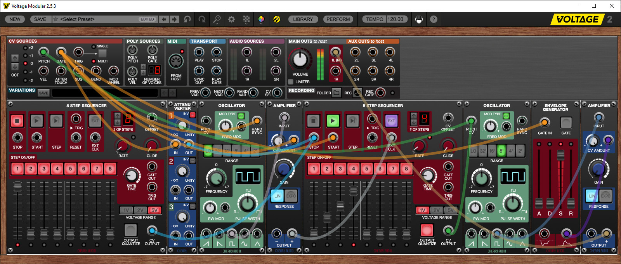The width and height of the screenshot is (621, 264).
Task: Click the TEMPO label button
Action: tap(375, 19)
